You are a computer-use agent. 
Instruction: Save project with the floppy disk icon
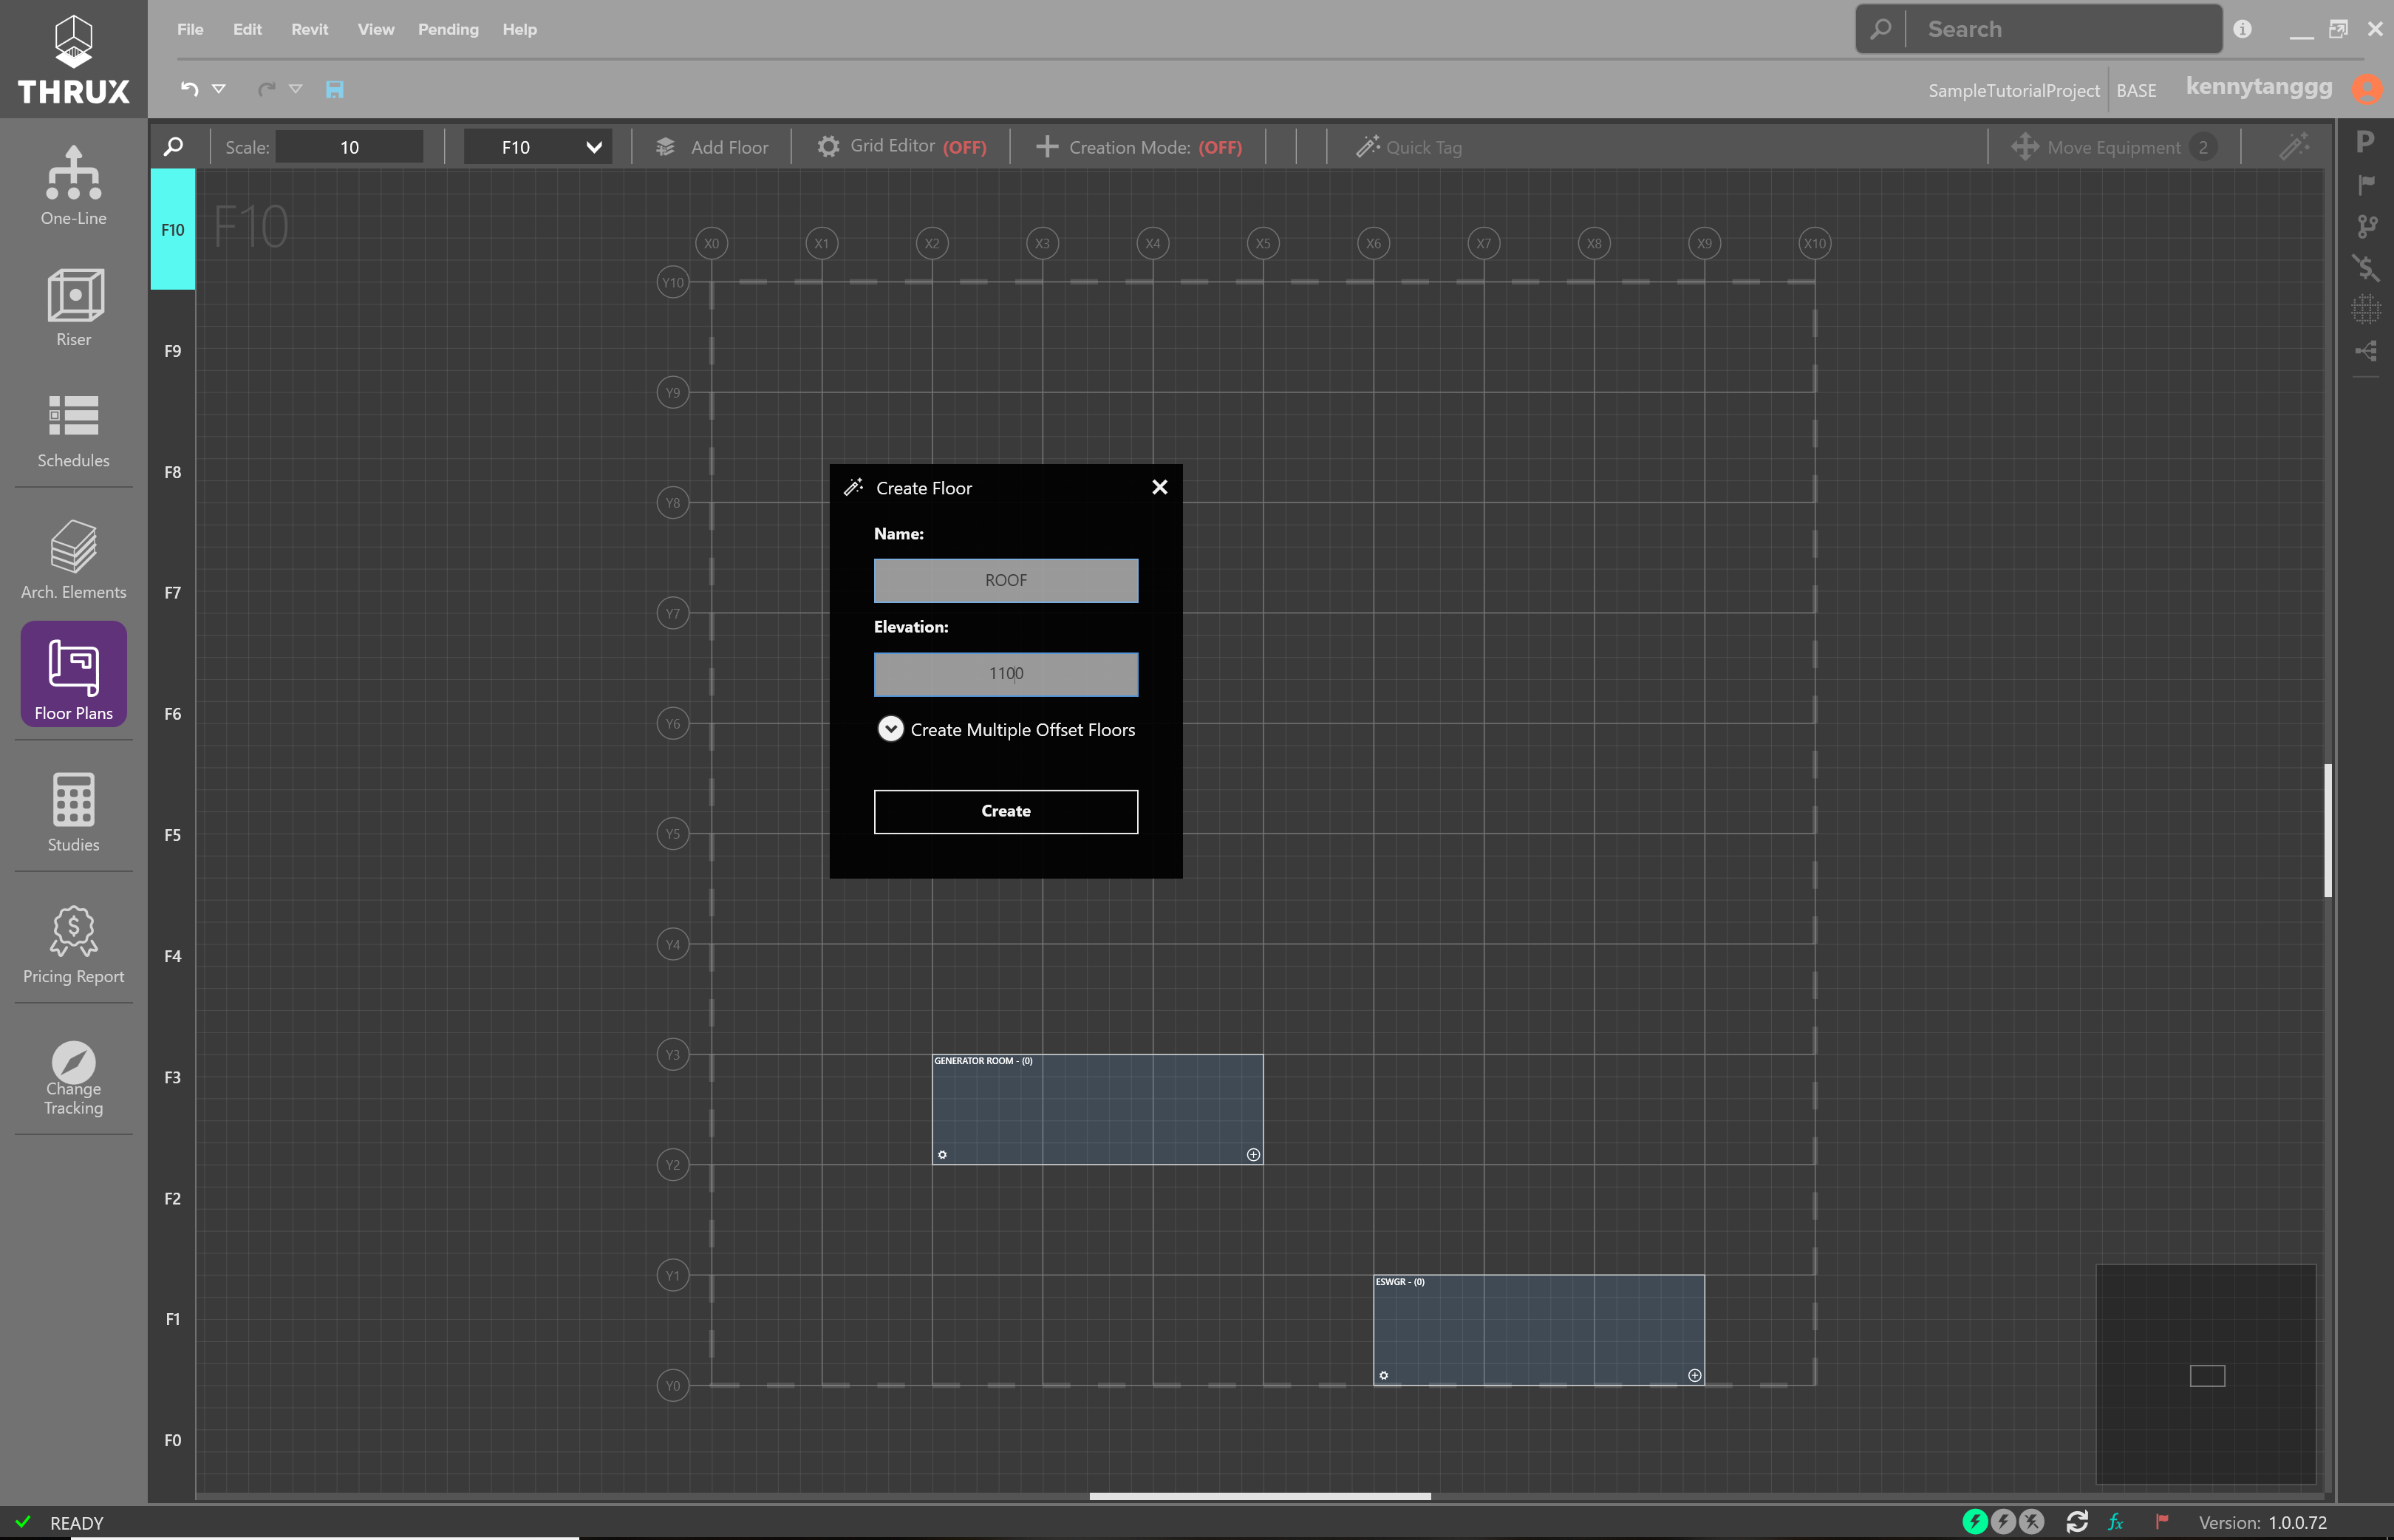click(335, 89)
